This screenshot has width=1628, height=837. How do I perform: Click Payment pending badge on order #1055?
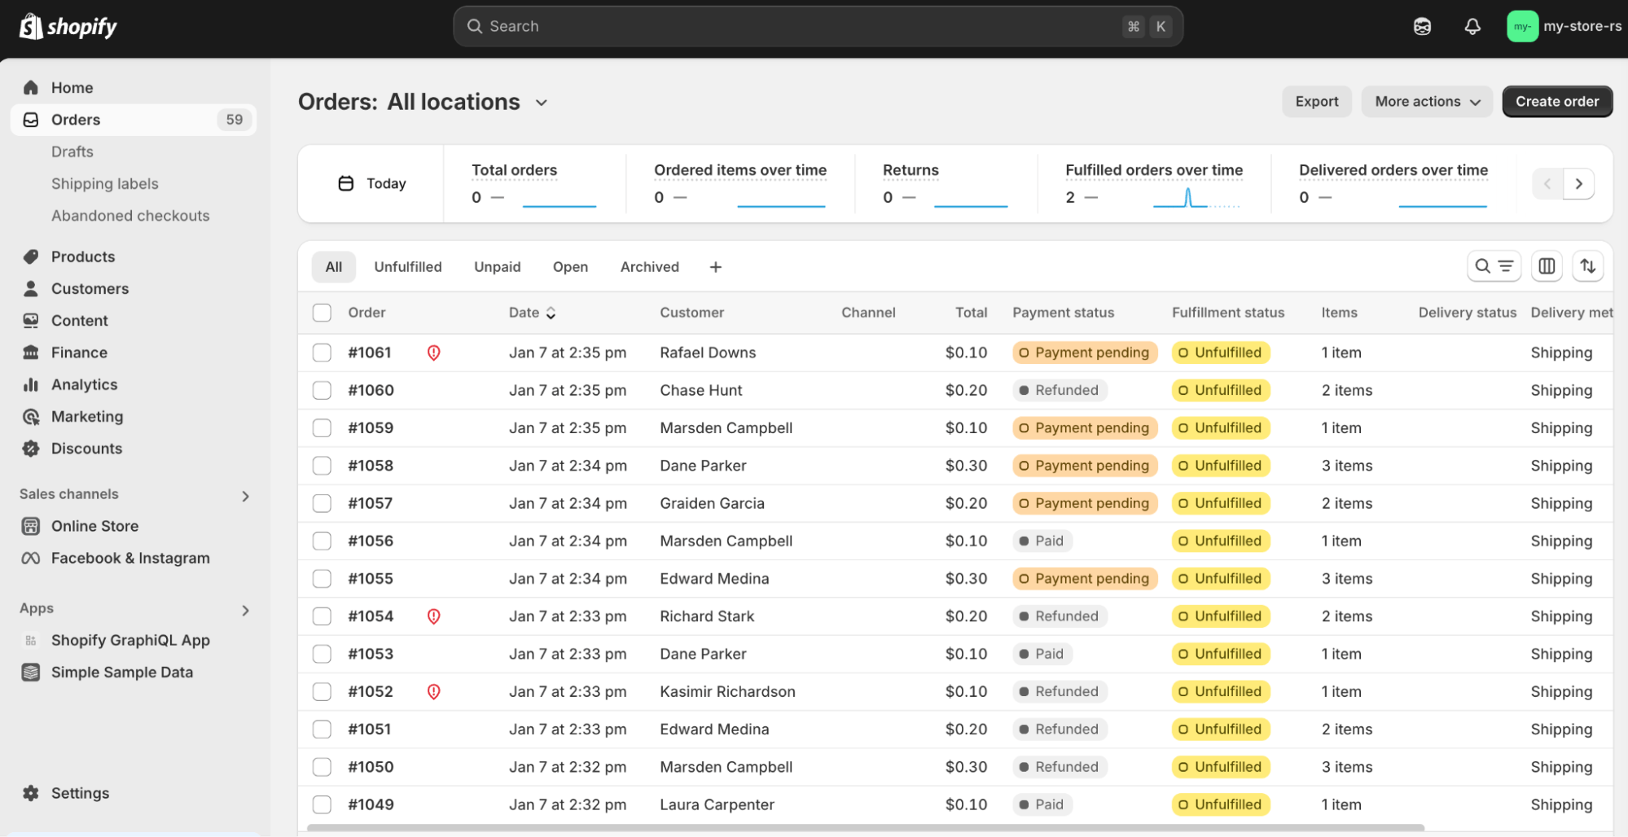1085,579
